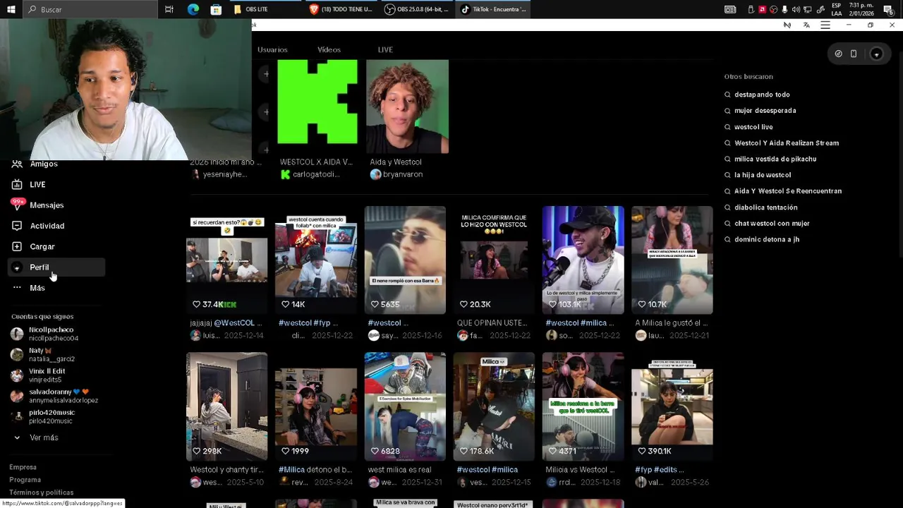The image size is (903, 508).
Task: Switch to the Usuarios tab
Action: pyautogui.click(x=272, y=49)
